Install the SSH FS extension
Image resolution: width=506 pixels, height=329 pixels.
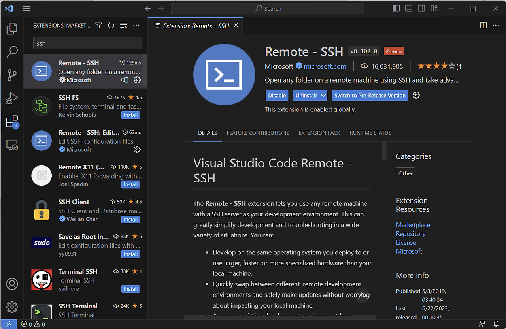[130, 115]
